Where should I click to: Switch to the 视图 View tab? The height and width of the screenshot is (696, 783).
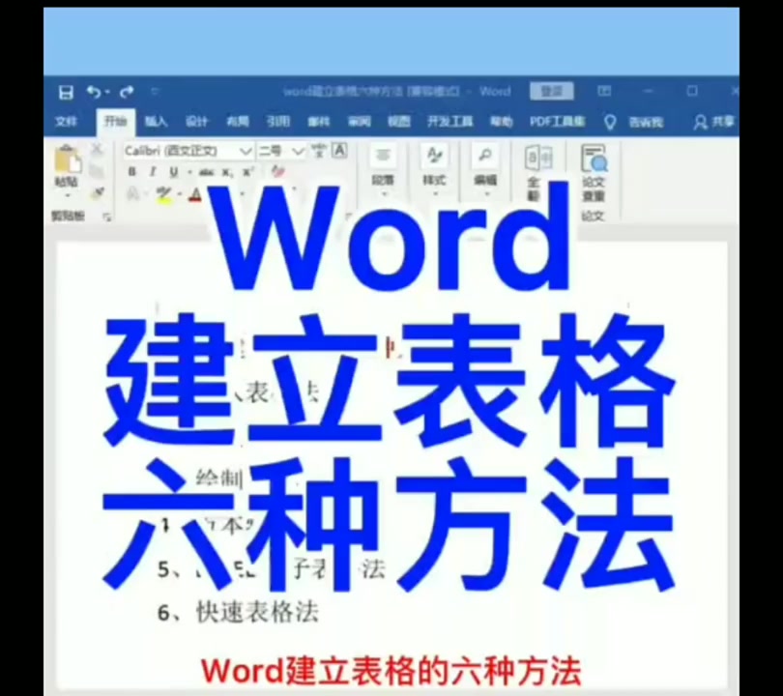point(399,122)
